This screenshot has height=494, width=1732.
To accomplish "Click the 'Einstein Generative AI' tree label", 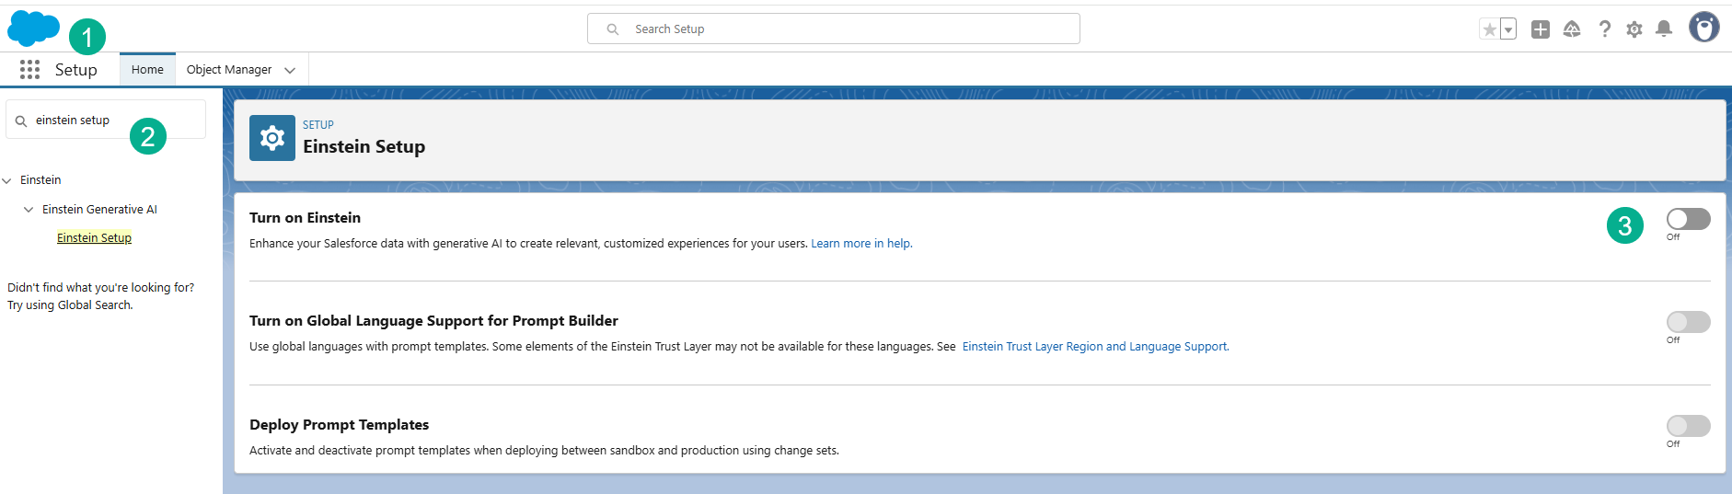I will (x=99, y=210).
